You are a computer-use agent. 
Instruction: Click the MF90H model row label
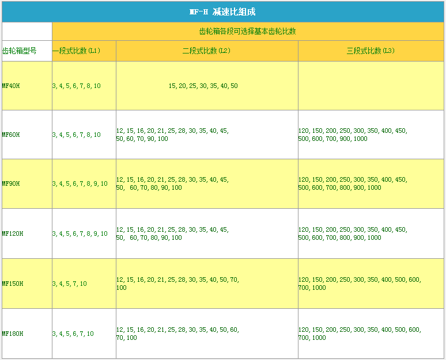(x=12, y=183)
